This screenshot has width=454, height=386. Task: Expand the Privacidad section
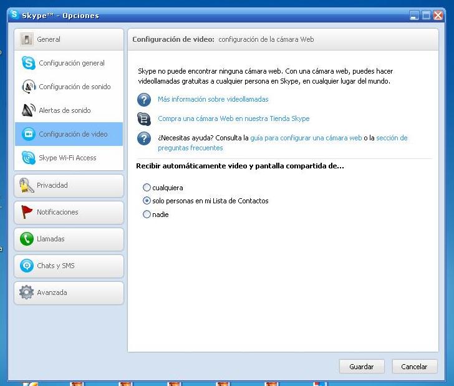click(x=69, y=185)
